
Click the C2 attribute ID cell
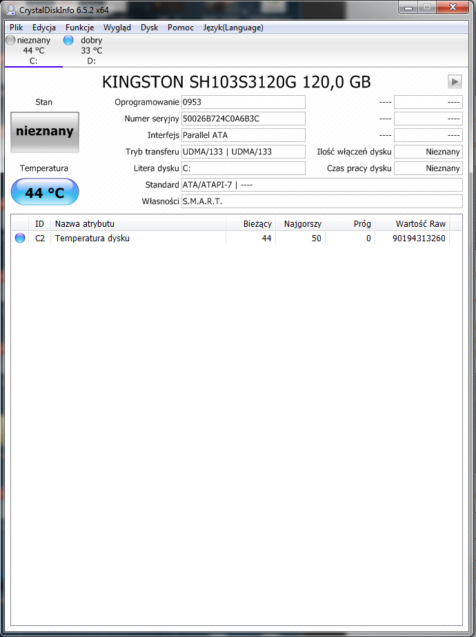tap(40, 239)
